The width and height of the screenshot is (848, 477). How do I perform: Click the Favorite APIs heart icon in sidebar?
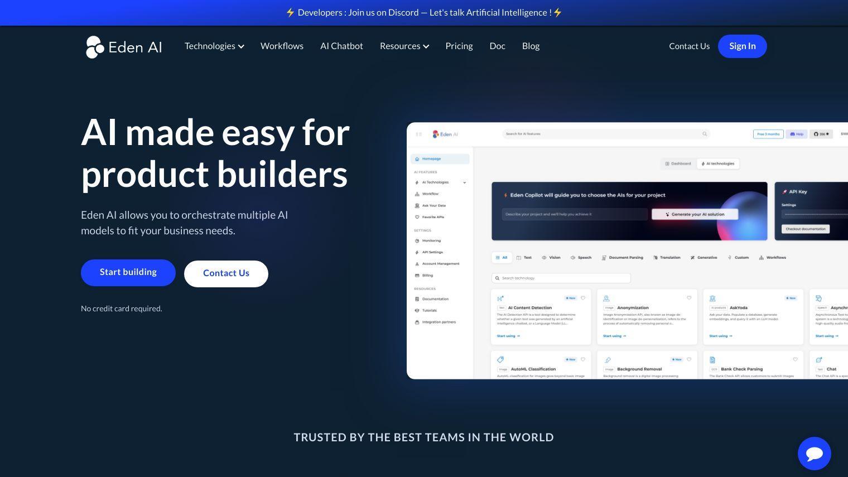(x=417, y=217)
